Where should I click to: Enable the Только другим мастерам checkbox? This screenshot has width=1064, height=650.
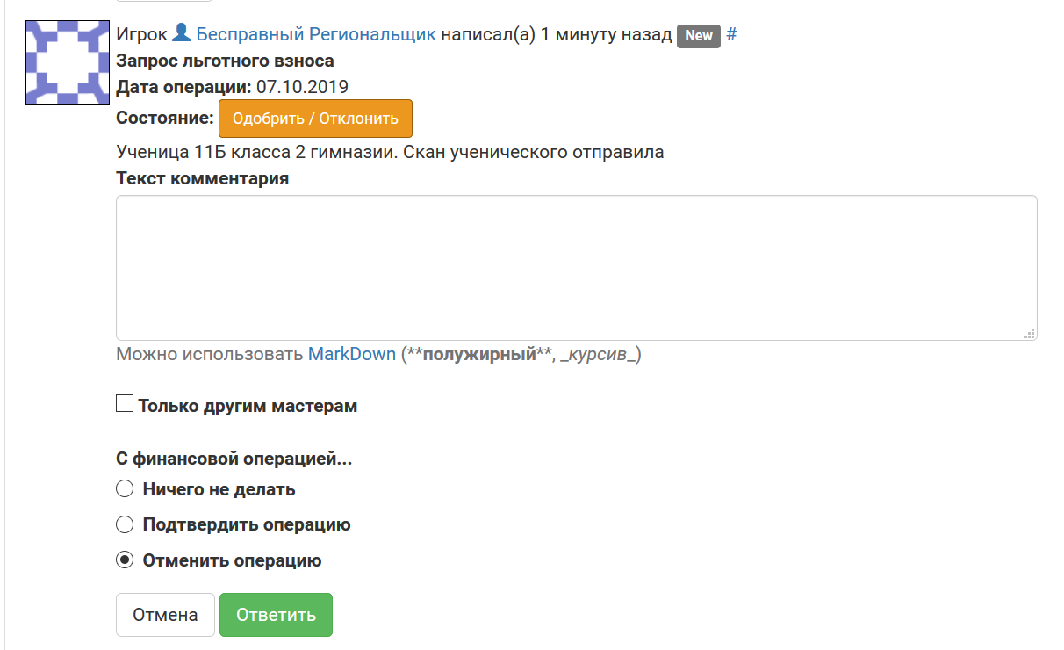coord(125,405)
